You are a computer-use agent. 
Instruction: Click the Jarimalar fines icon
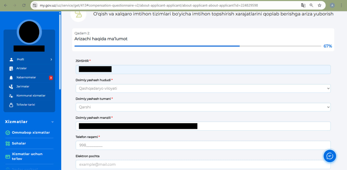(11, 87)
